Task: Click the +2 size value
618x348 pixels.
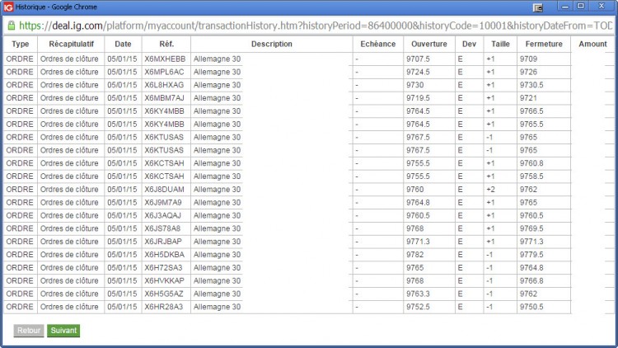Action: pyautogui.click(x=490, y=190)
